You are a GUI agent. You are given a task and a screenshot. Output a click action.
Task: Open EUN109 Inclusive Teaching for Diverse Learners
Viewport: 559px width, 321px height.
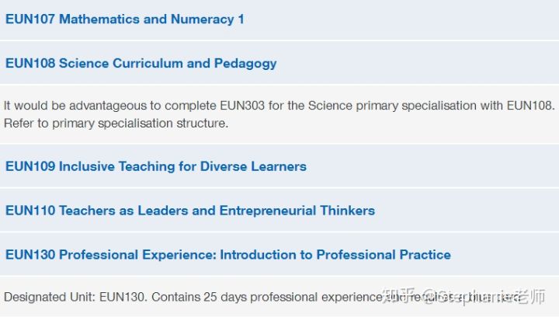coord(156,166)
